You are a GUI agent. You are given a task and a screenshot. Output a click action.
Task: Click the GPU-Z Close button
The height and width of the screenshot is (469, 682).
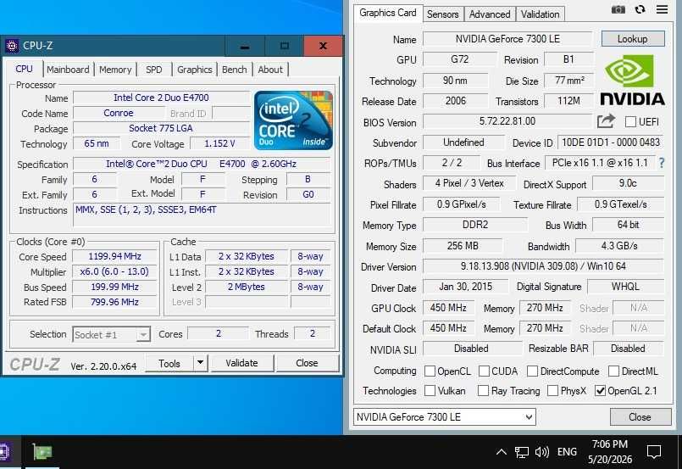click(640, 417)
